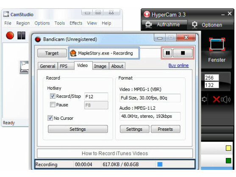
Task: Click the 48.0KHz, stereo, 192kbps field
Action: (x=150, y=116)
